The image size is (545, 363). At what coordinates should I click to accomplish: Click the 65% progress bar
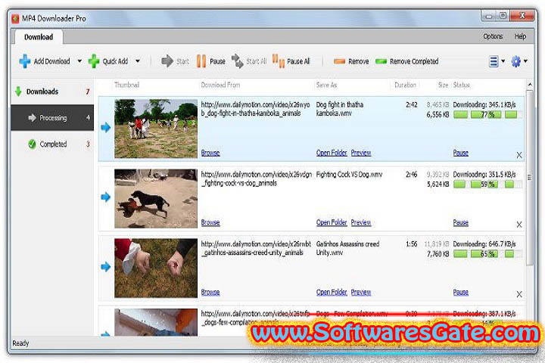click(487, 254)
